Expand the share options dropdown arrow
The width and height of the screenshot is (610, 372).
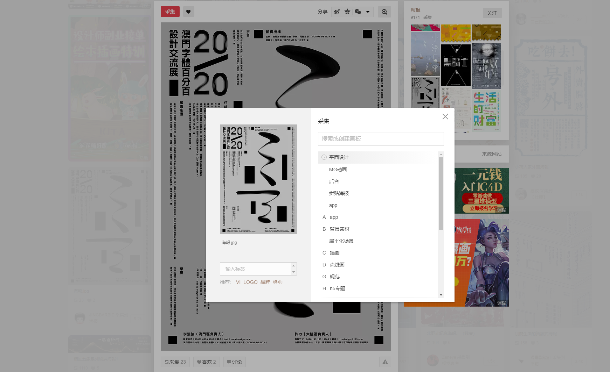(368, 12)
